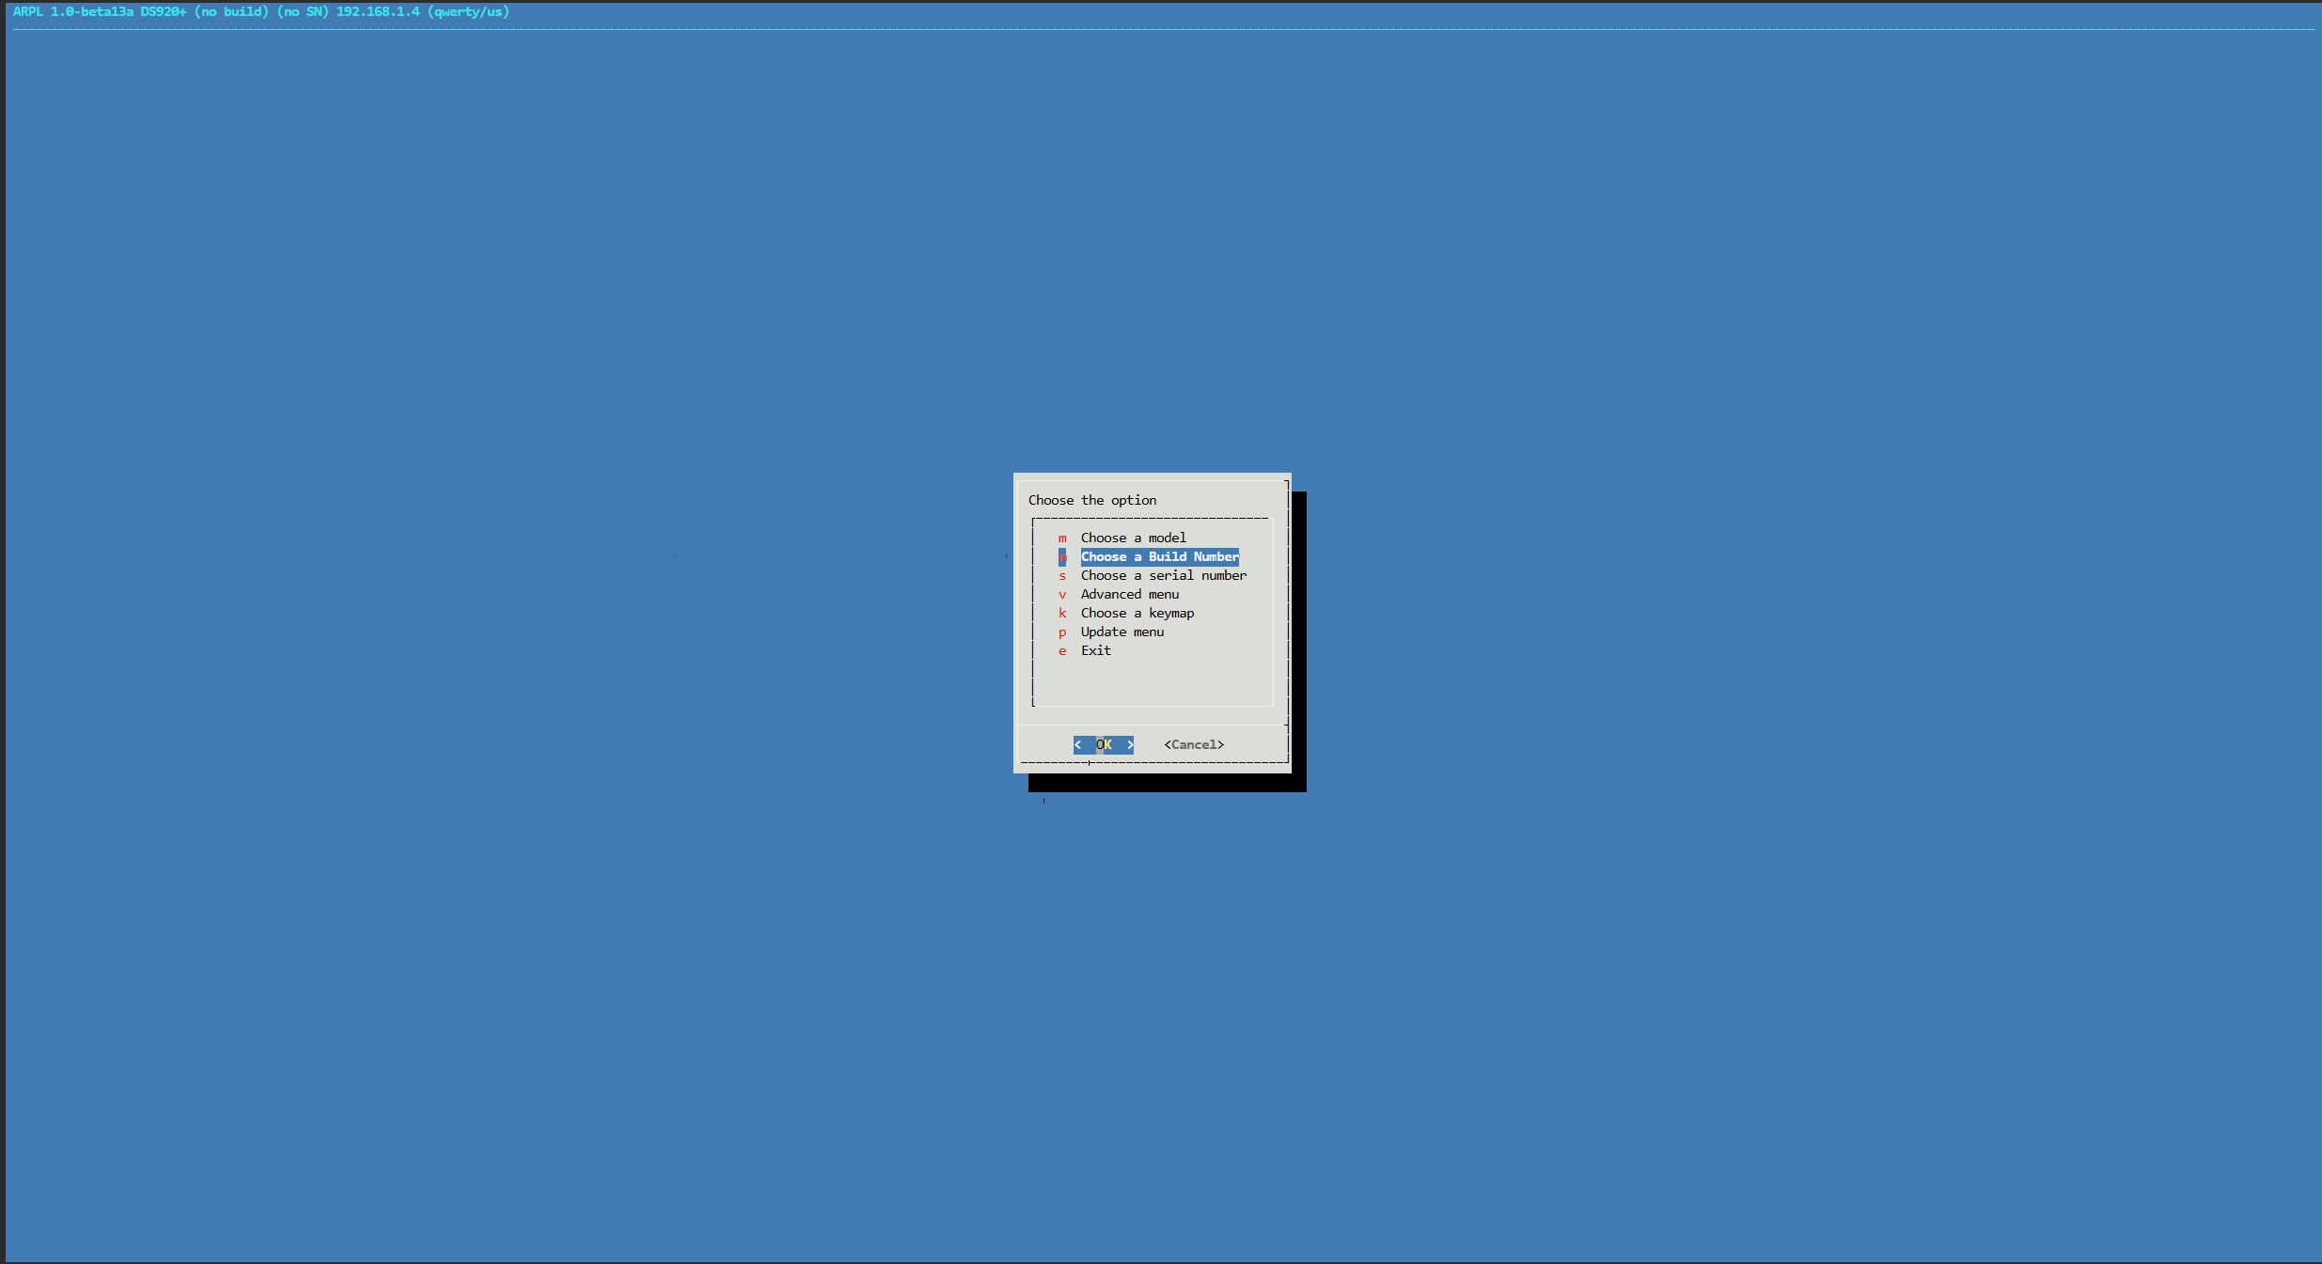The image size is (2322, 1264).
Task: Click the red 'm' hotkey letter
Action: [1062, 538]
